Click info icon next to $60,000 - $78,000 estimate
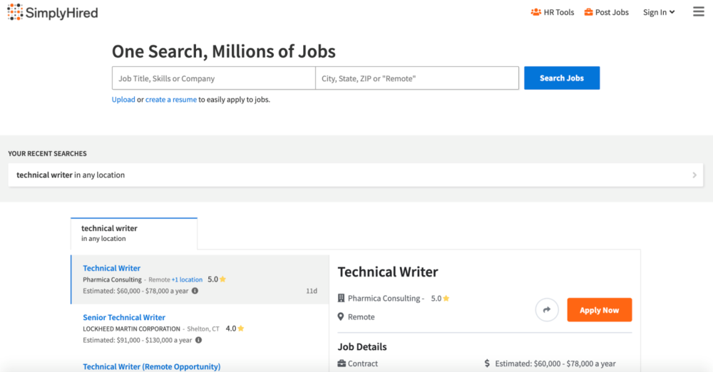This screenshot has width=713, height=372. point(195,291)
